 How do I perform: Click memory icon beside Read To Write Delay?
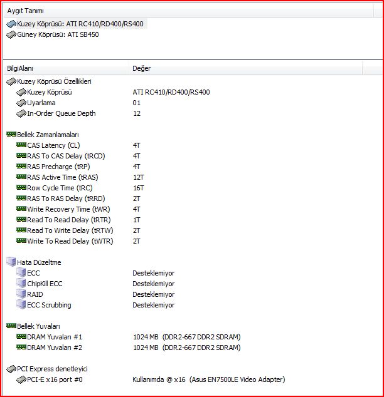(21, 230)
